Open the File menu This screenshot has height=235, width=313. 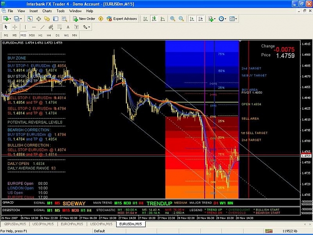click(10, 11)
